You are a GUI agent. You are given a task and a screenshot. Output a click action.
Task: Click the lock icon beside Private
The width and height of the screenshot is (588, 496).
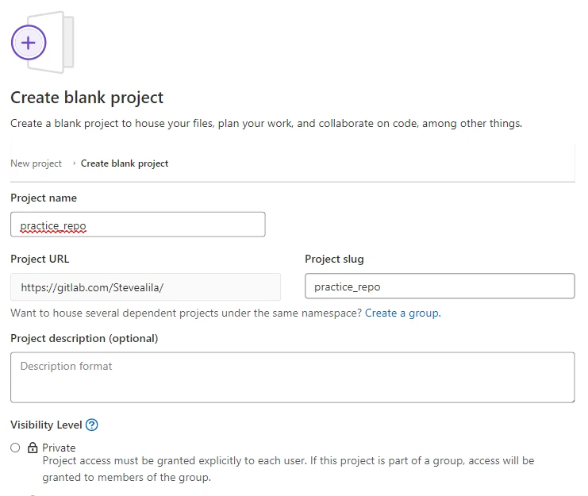click(x=33, y=448)
